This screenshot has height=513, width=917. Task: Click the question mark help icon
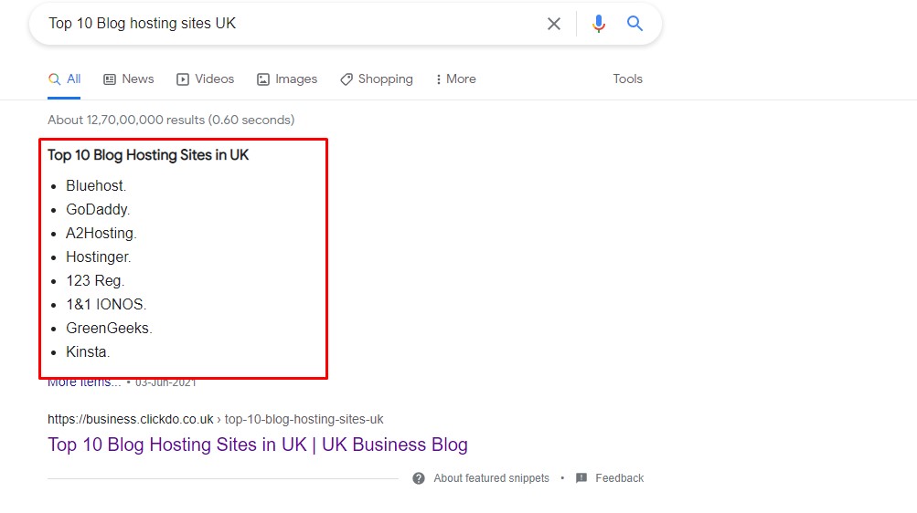click(x=418, y=478)
